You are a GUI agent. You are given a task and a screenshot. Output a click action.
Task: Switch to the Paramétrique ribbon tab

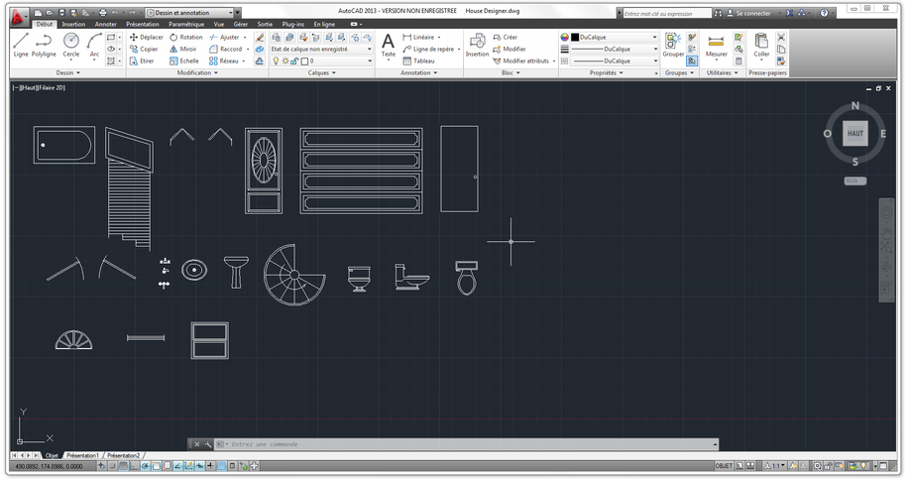click(186, 24)
